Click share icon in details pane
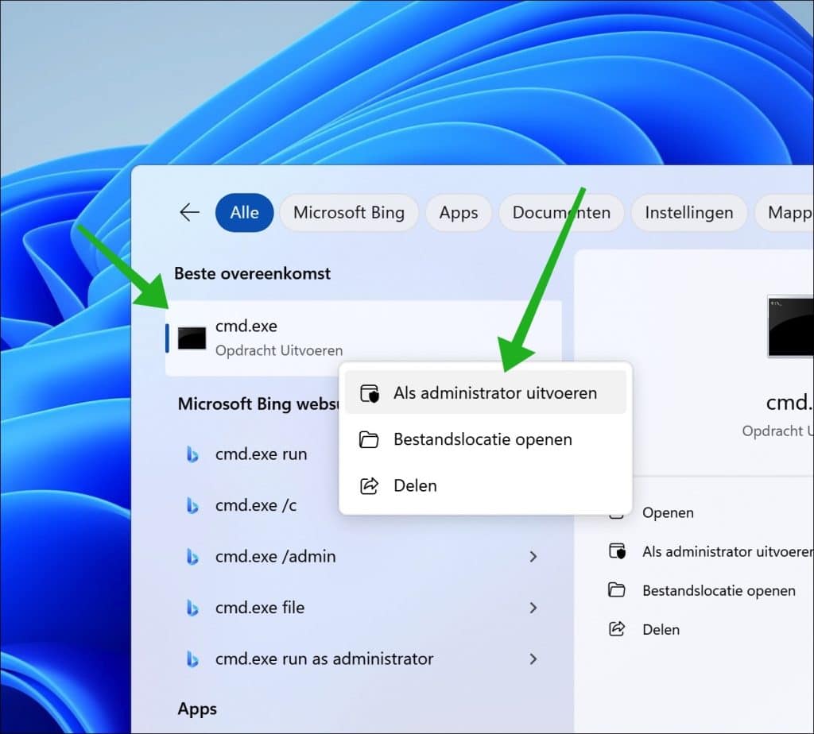 [617, 628]
